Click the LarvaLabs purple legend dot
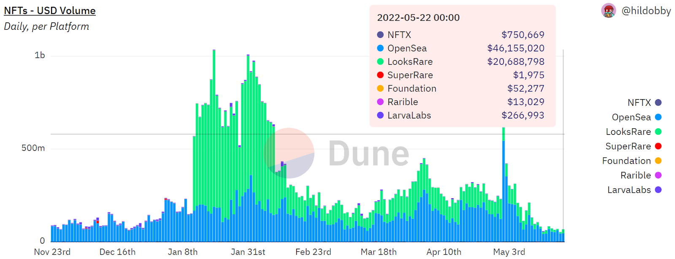 [x=658, y=190]
